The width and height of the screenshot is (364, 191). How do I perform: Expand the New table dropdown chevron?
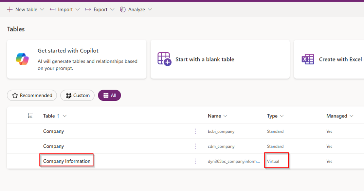(42, 10)
